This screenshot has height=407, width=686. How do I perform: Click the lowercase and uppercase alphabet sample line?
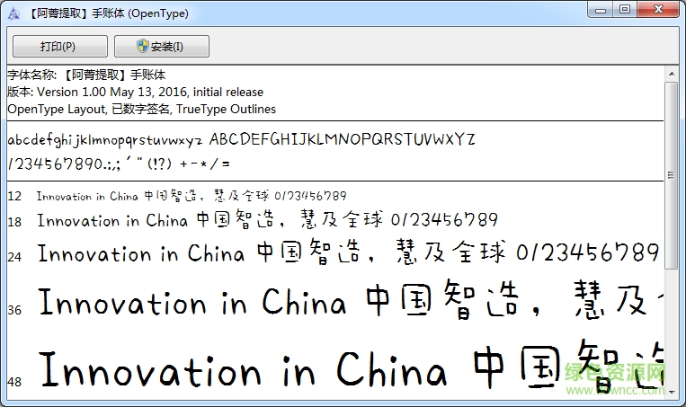(242, 139)
